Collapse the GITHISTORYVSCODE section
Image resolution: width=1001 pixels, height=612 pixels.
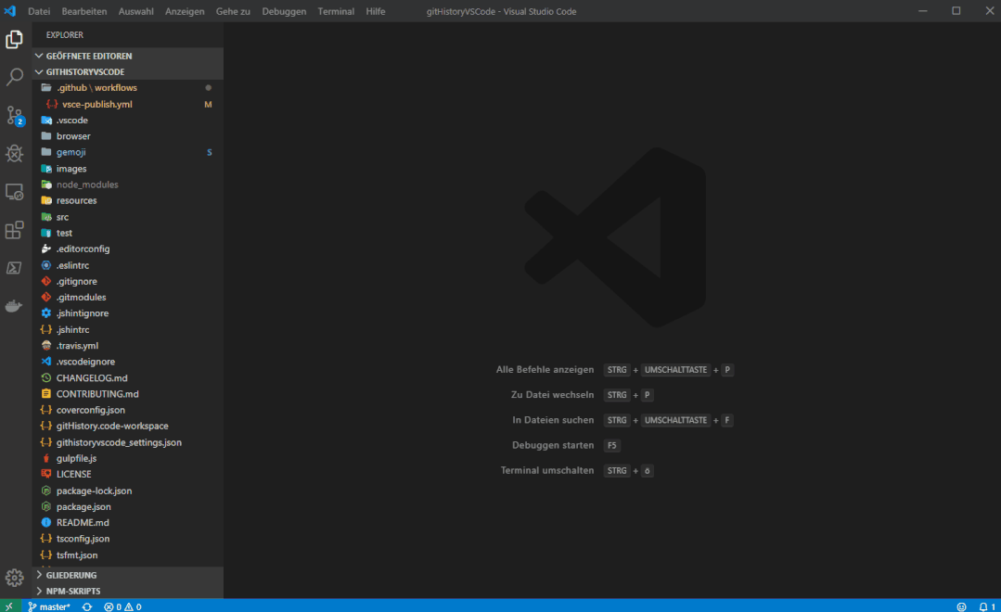click(84, 71)
